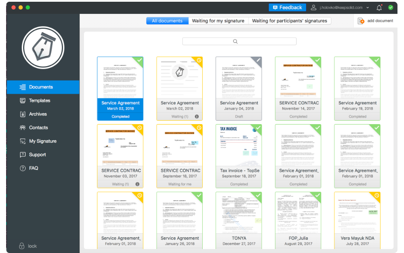Open Archives in the sidebar

pyautogui.click(x=43, y=114)
